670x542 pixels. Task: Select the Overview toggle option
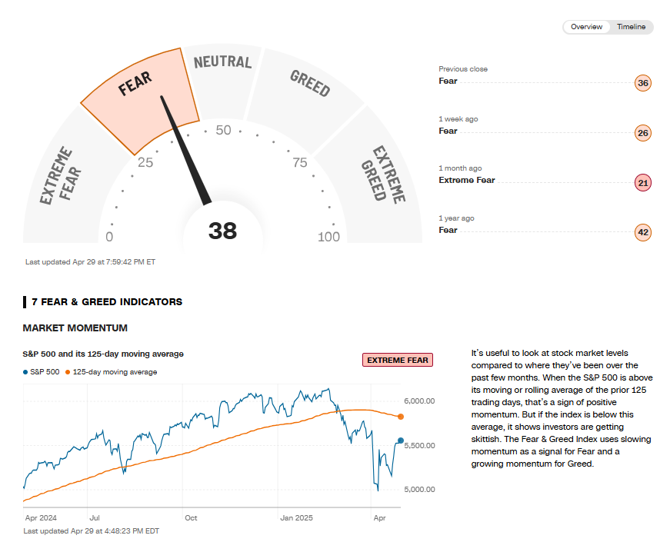(586, 27)
